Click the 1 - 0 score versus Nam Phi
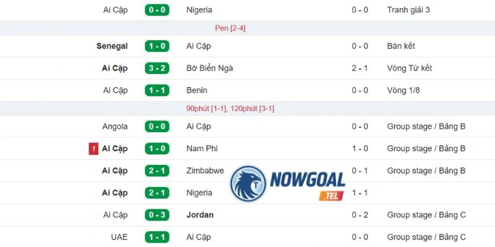Screen dimensions: 495x247 click(x=157, y=149)
